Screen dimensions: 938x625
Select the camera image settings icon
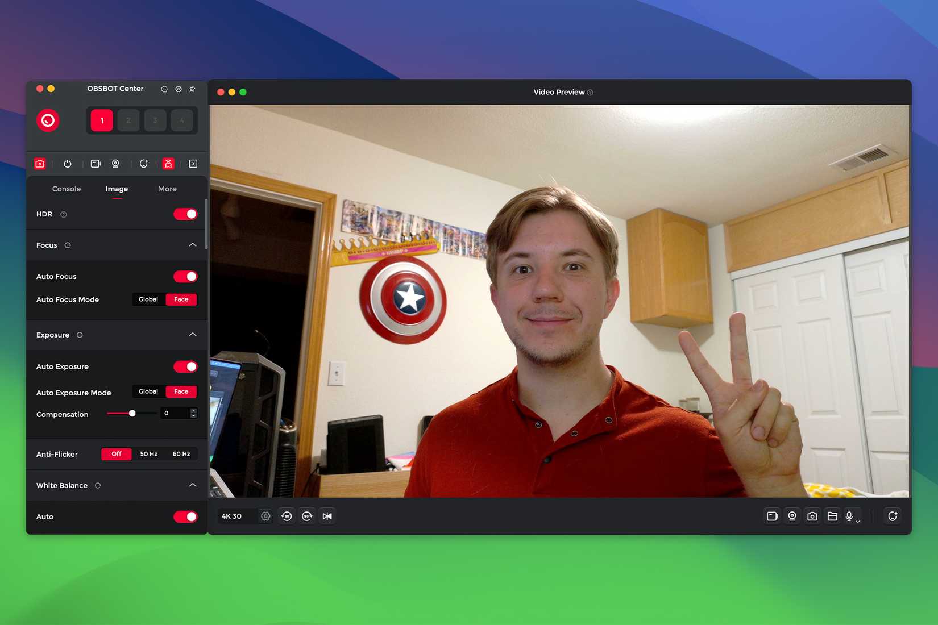pos(40,164)
